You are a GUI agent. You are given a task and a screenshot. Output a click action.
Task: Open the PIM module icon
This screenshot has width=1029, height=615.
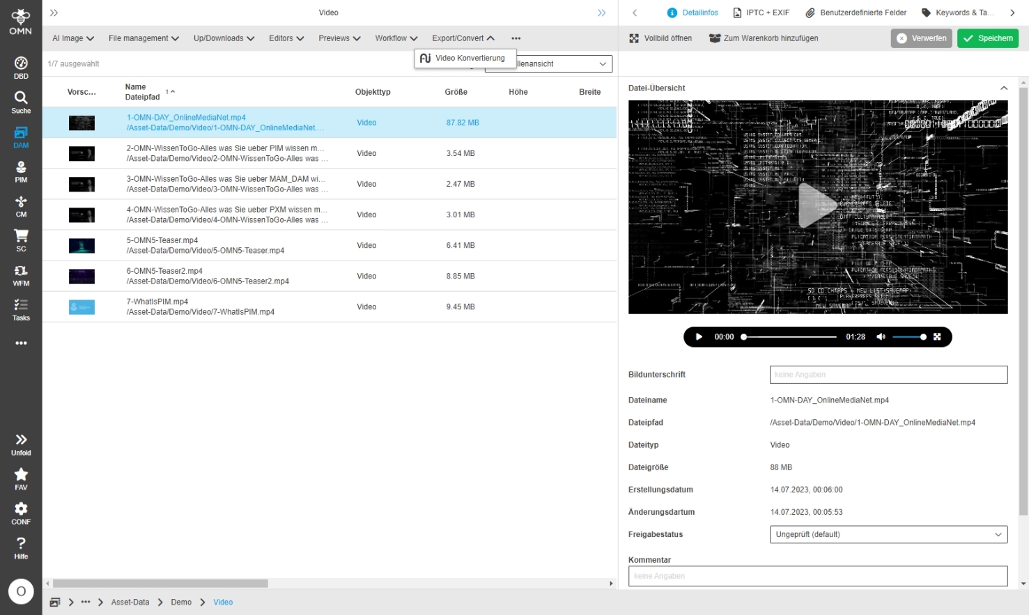tap(21, 171)
